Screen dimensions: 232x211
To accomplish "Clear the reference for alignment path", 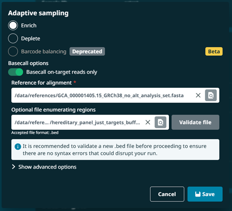I will [x=198, y=95].
